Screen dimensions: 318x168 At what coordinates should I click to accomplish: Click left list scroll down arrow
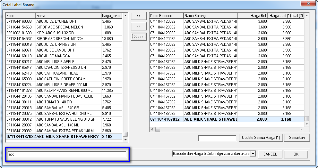pyautogui.click(x=125, y=140)
